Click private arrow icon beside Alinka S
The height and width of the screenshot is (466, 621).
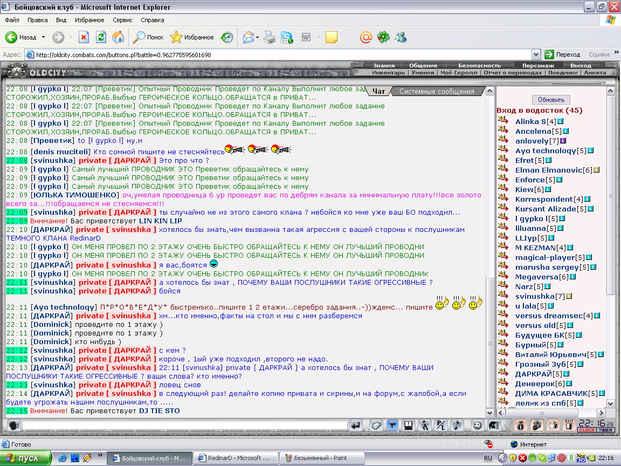(503, 120)
